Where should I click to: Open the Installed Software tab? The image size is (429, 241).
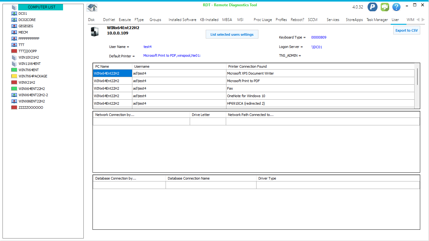click(182, 20)
